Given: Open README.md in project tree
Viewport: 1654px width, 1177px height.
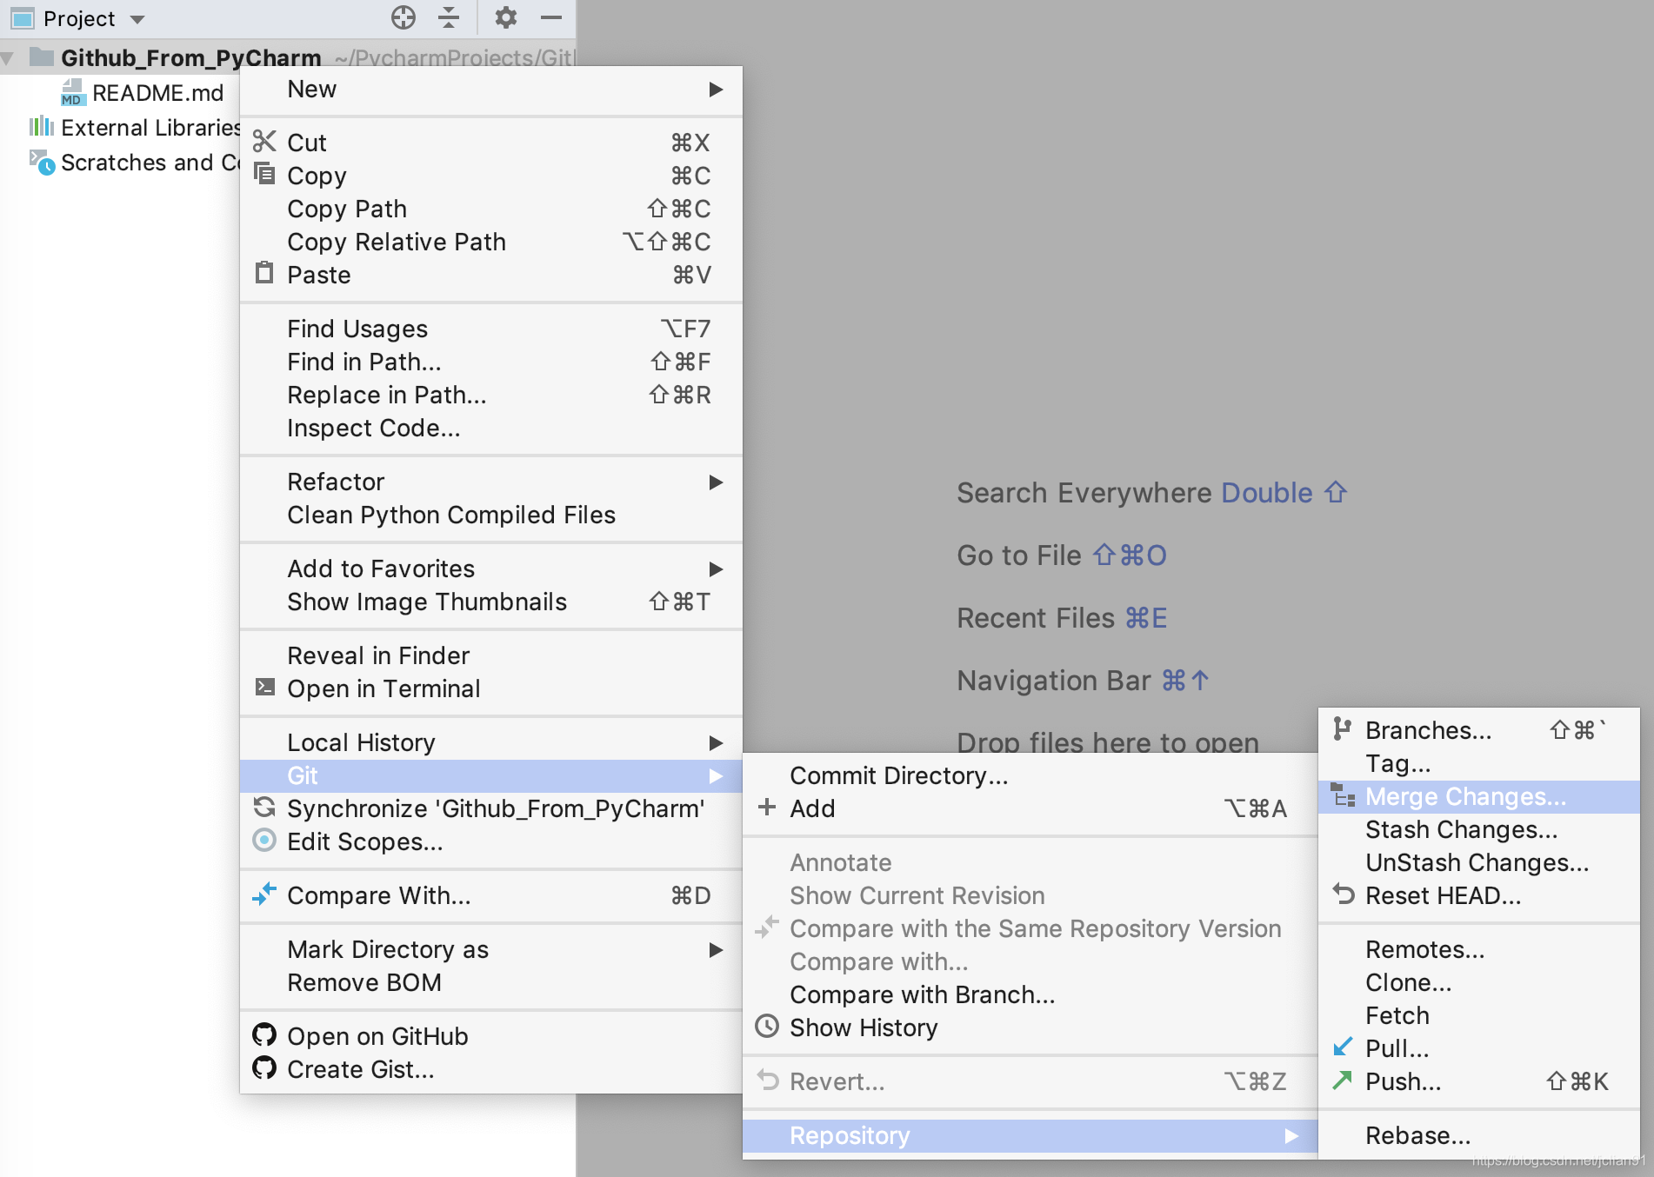Looking at the screenshot, I should coord(157,93).
